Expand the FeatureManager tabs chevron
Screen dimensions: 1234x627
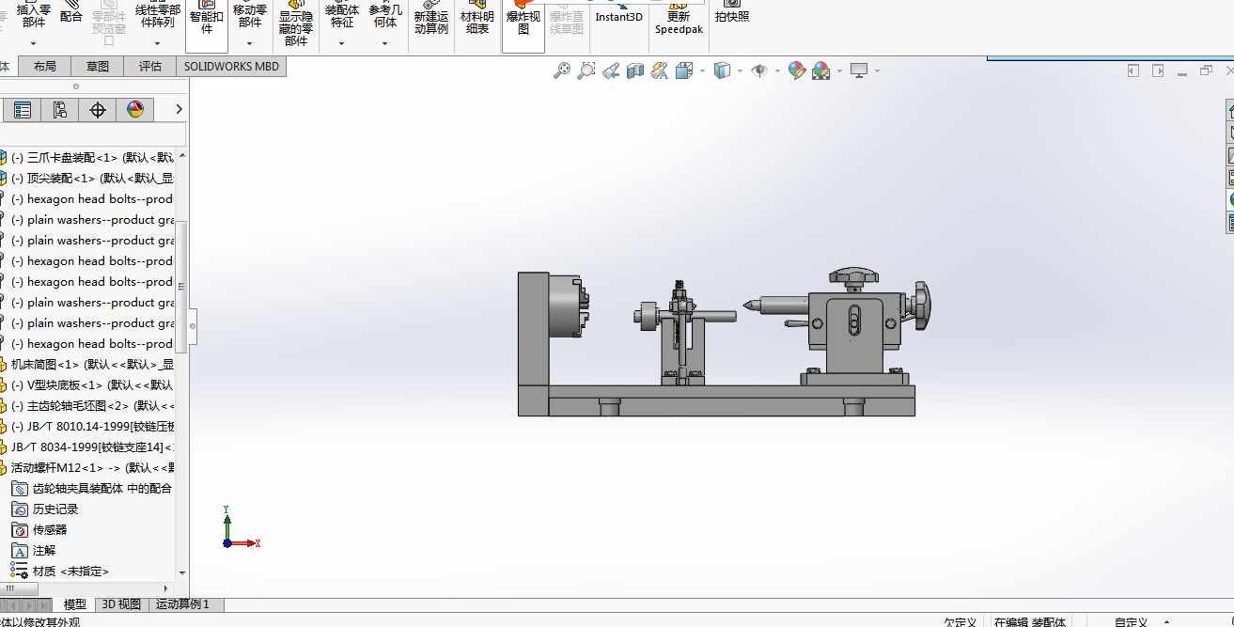tap(179, 110)
